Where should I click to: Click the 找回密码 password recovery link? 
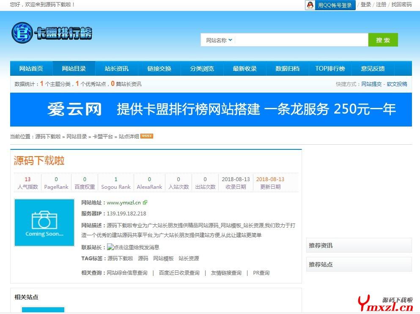tap(401, 5)
